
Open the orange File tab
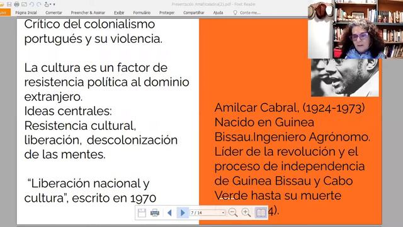point(5,13)
